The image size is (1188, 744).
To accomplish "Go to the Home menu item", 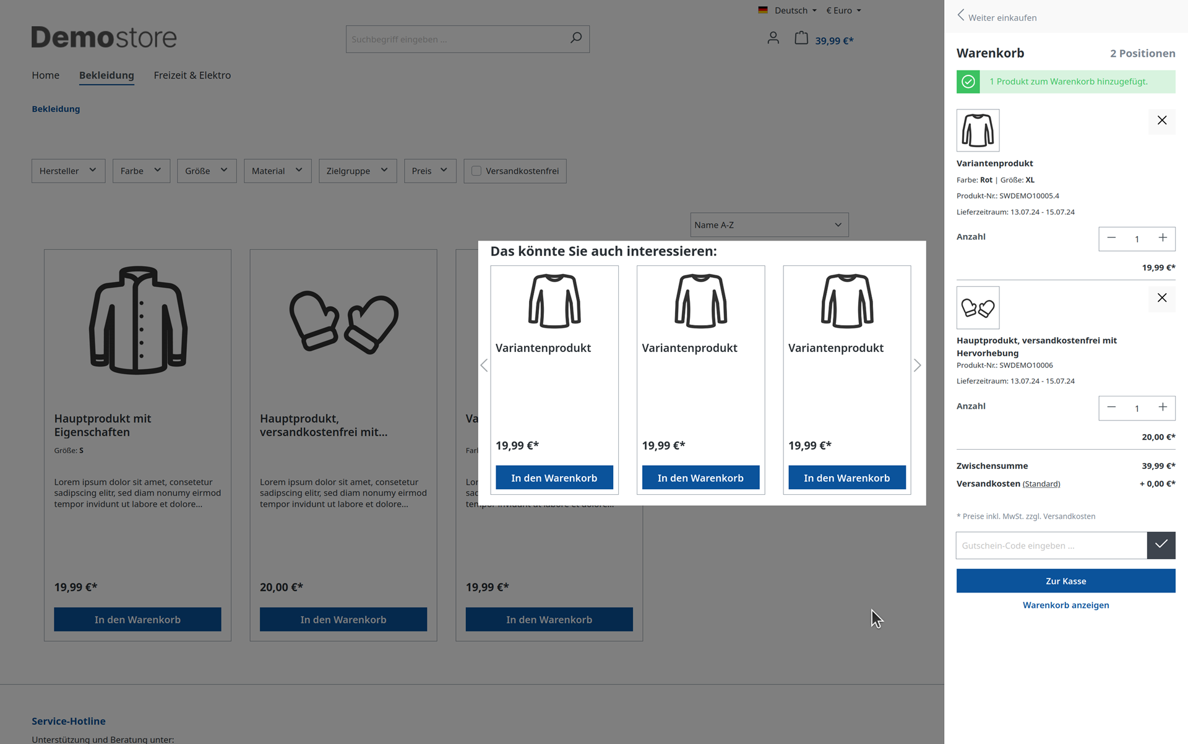I will 46,75.
